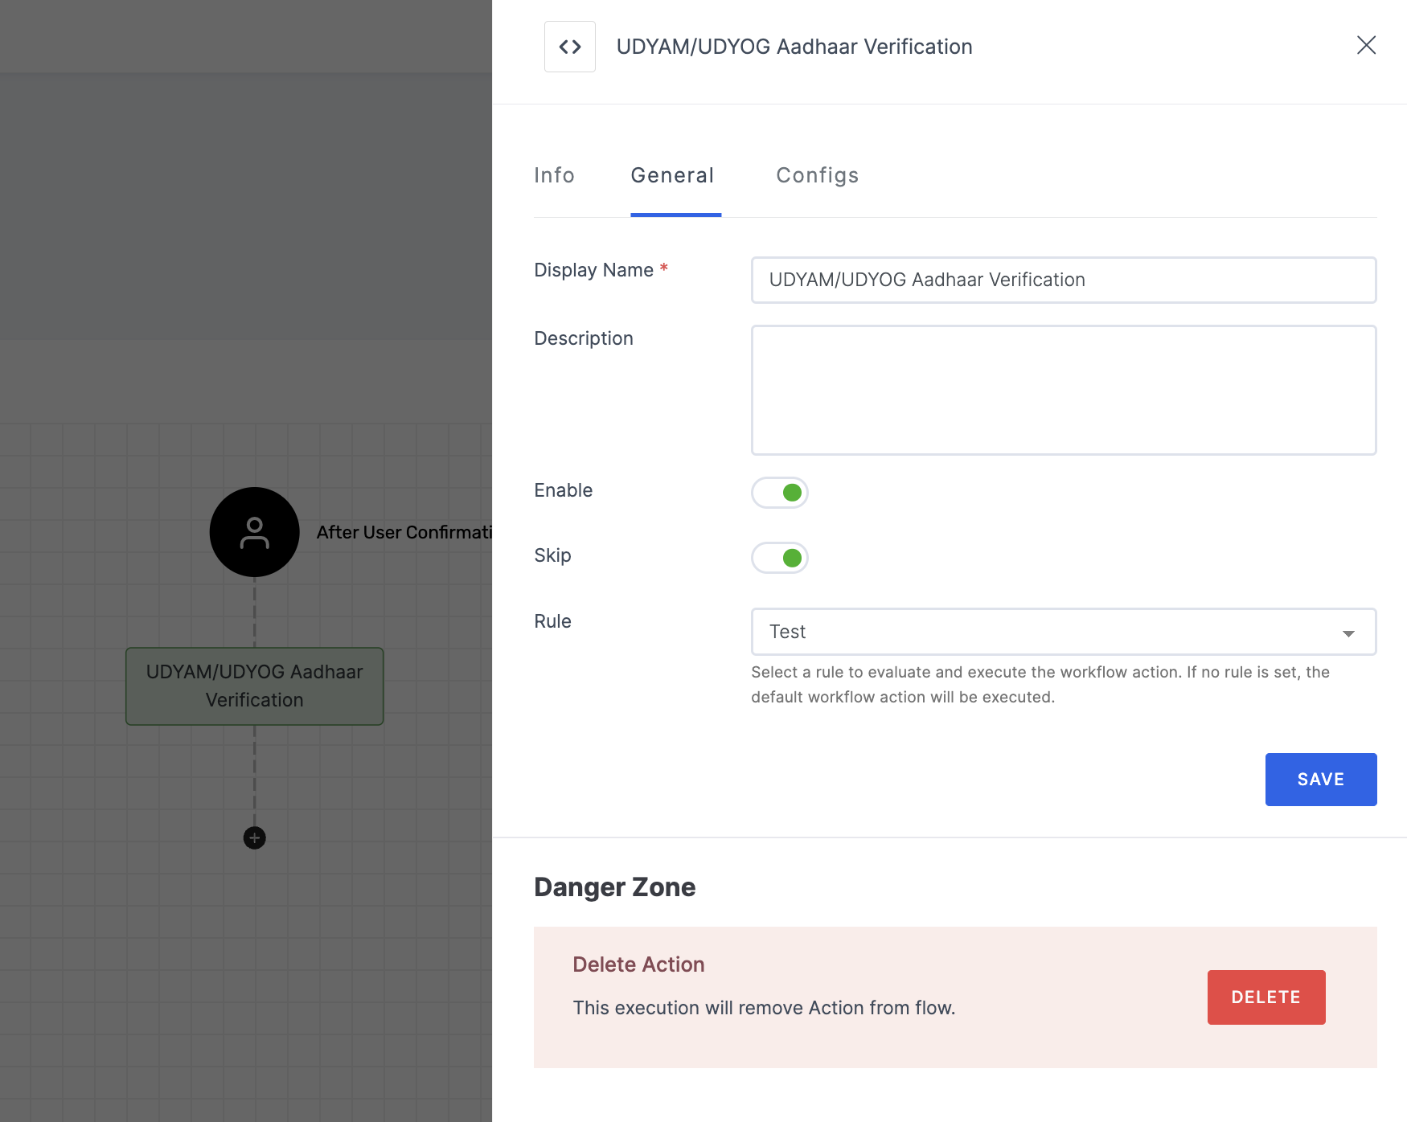Click the Delete Action heading

638,964
